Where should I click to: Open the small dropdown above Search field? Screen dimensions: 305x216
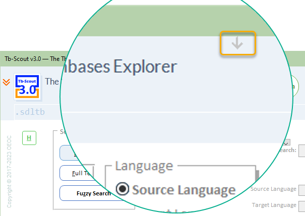[287, 142]
